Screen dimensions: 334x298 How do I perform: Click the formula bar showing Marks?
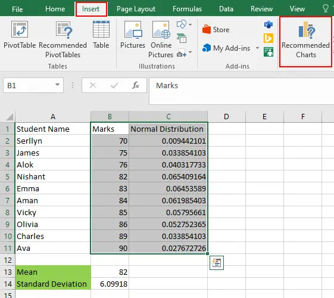(x=242, y=91)
